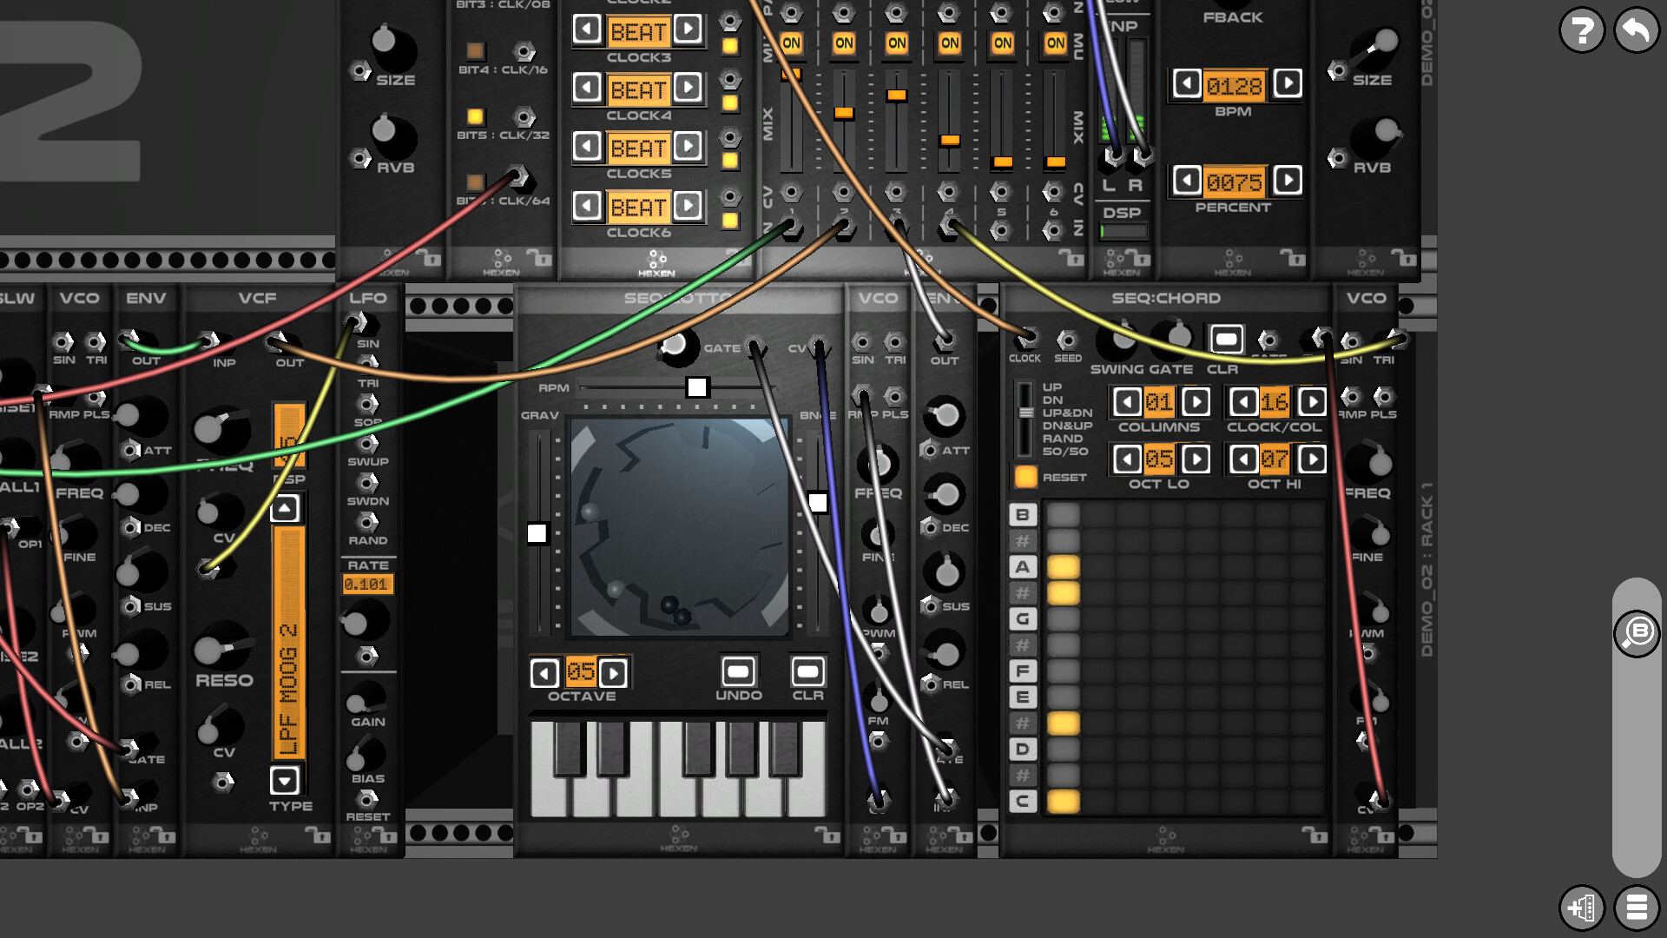The height and width of the screenshot is (938, 1667).
Task: Click the CLOCK input jack on SEQ:CHORD
Action: (1025, 340)
